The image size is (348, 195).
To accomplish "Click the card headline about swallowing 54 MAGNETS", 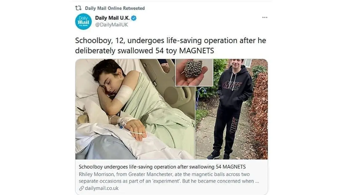I will (x=162, y=167).
